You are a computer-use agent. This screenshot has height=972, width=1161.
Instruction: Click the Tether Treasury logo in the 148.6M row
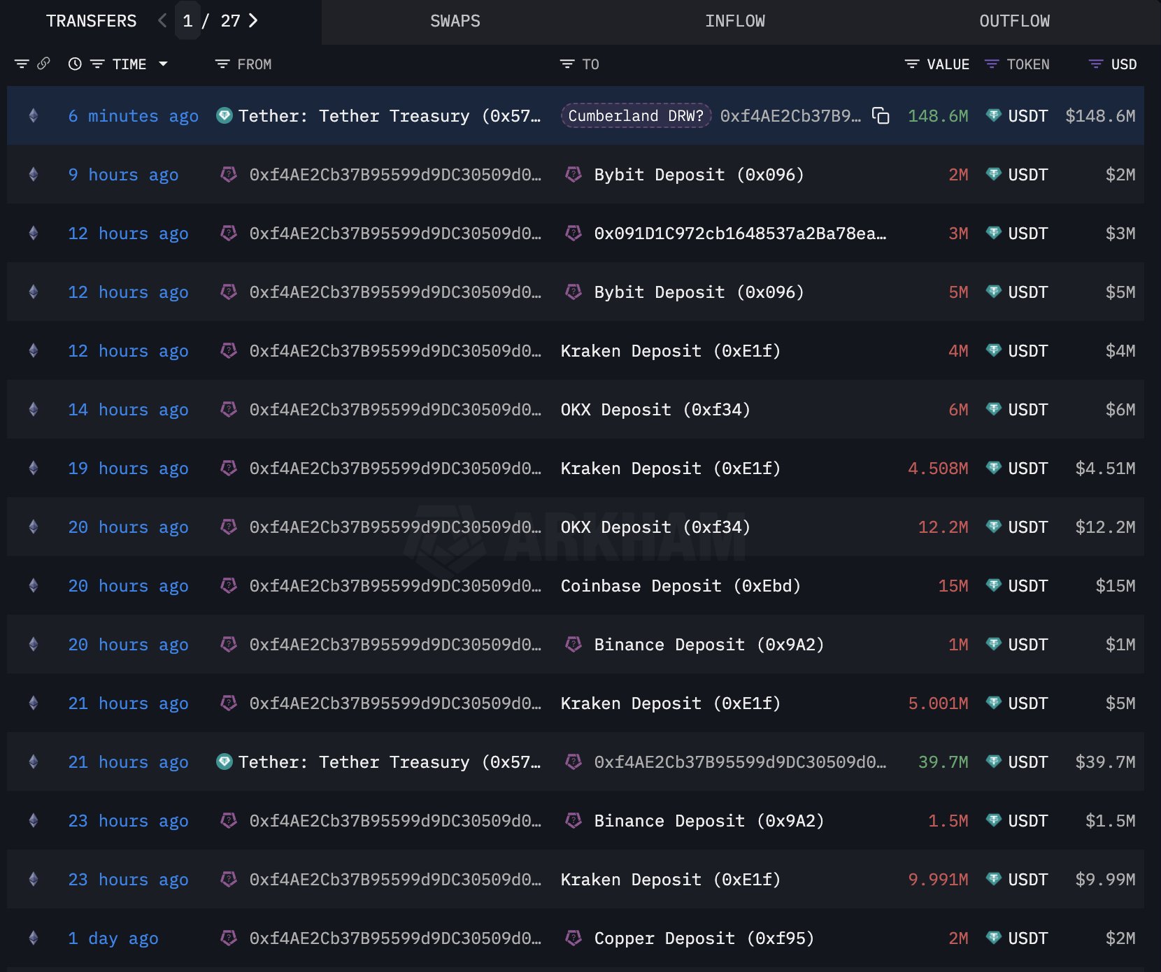[x=225, y=115]
